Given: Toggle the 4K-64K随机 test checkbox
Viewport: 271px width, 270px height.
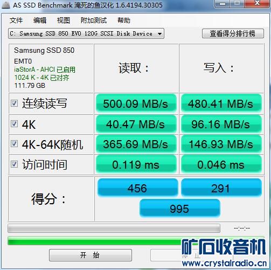Looking at the screenshot, I should 14,144.
